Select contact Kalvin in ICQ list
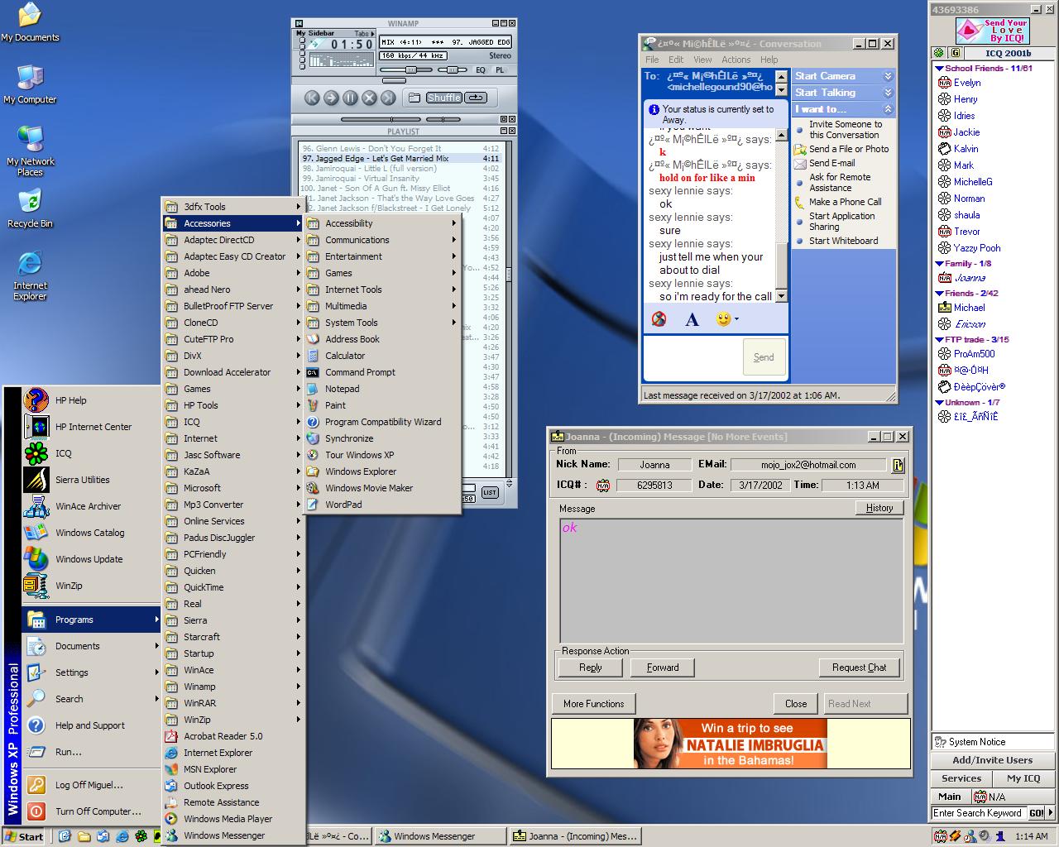Viewport: 1059px width, 847px height. click(x=966, y=149)
